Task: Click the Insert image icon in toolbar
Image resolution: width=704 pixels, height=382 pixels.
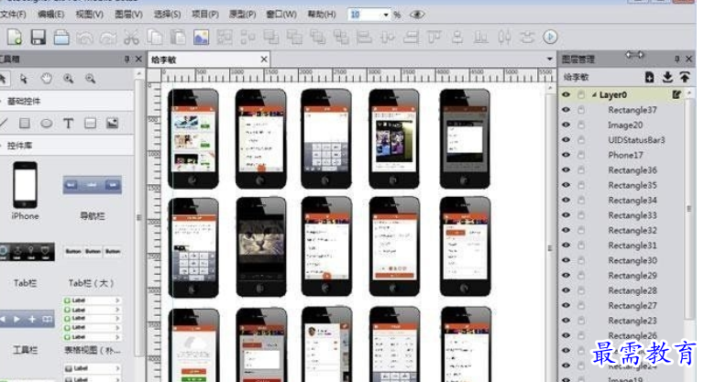Action: [201, 37]
